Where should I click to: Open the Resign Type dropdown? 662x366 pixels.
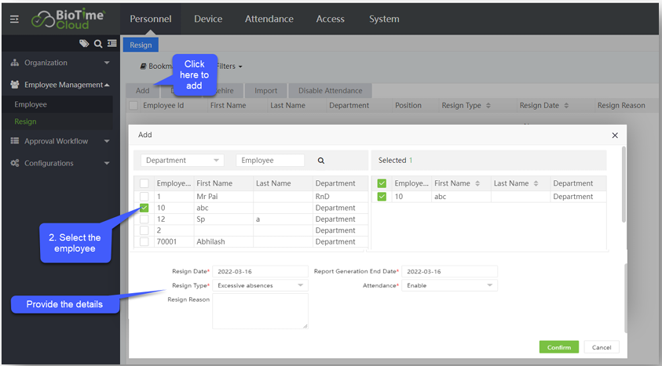(260, 286)
